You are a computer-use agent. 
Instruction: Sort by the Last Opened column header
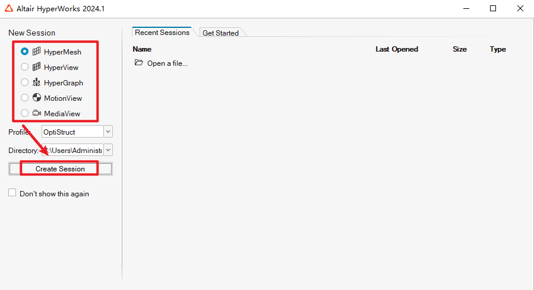coord(397,49)
